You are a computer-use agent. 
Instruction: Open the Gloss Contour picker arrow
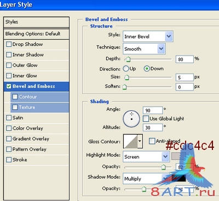tap(140, 141)
